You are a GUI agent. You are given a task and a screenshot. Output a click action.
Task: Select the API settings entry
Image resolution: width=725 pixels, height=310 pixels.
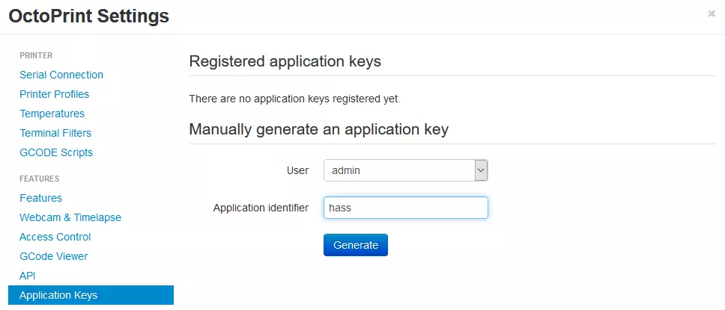[x=27, y=276]
